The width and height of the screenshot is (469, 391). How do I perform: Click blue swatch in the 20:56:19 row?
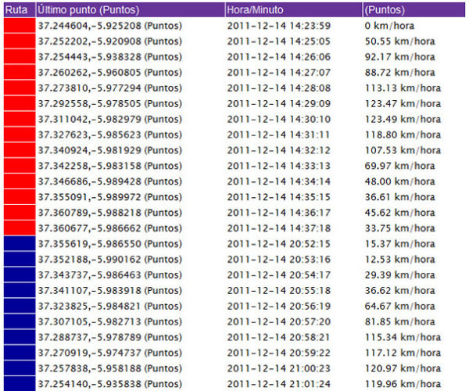pyautogui.click(x=17, y=305)
